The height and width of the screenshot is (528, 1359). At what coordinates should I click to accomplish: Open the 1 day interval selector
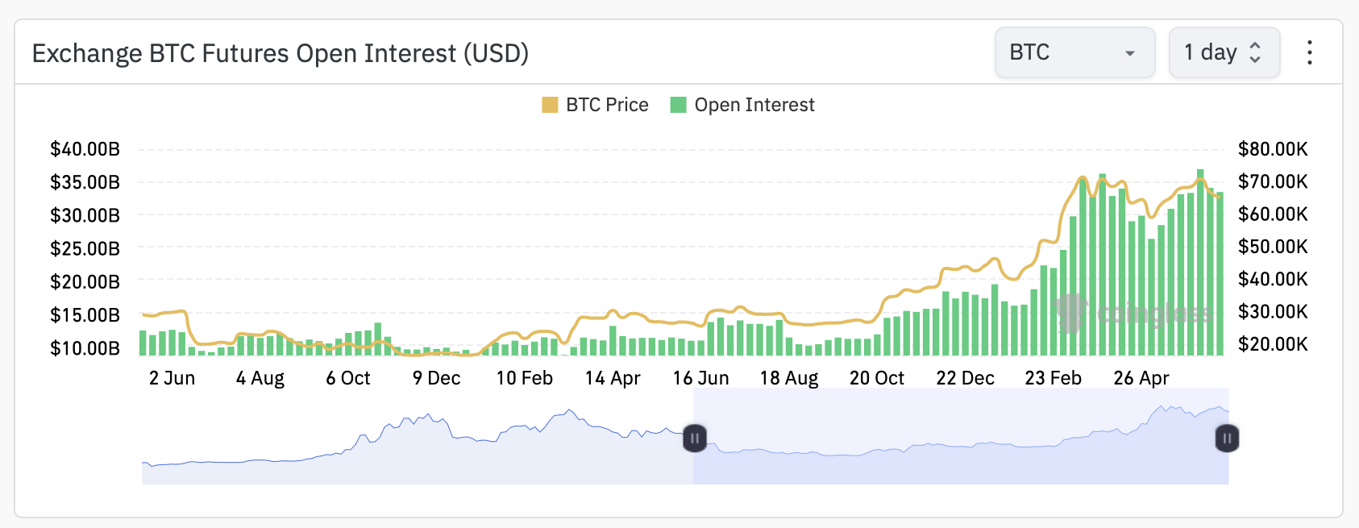click(1210, 52)
